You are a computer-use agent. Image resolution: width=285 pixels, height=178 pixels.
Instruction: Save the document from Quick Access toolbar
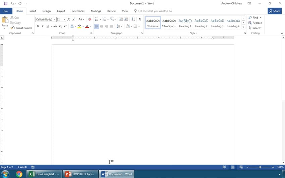click(5, 3)
